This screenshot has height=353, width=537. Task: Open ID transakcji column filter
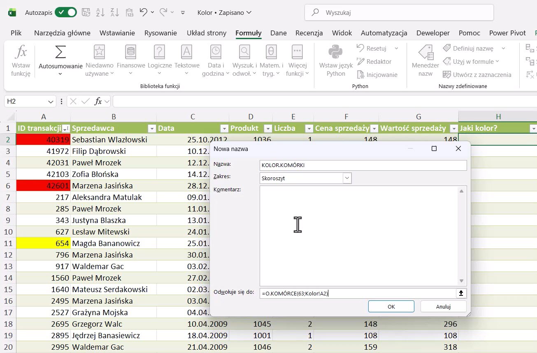pyautogui.click(x=66, y=128)
